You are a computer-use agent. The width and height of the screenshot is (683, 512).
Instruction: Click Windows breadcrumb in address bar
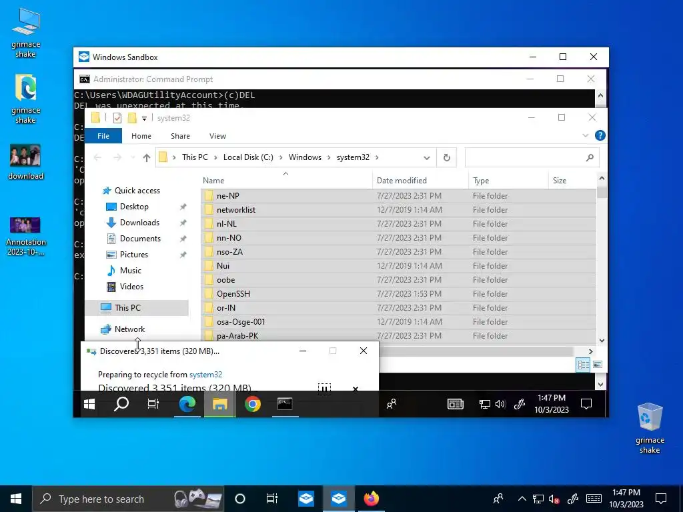point(305,157)
